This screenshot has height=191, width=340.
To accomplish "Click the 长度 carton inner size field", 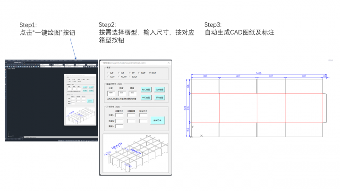I will point(112,93).
